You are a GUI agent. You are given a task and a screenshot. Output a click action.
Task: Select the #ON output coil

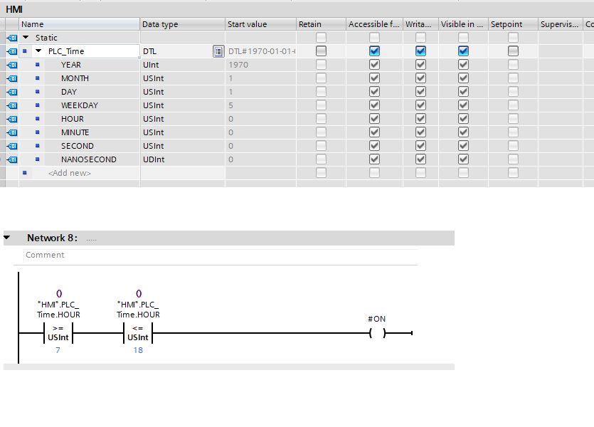[x=376, y=333]
